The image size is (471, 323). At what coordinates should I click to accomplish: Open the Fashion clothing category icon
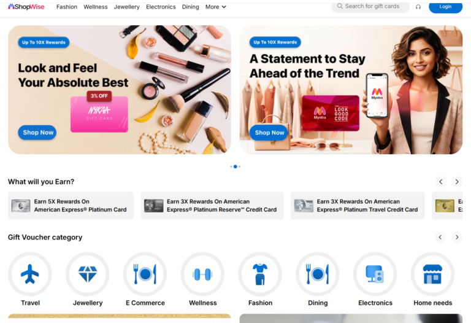coord(260,274)
